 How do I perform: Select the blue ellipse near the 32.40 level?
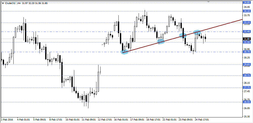tap(197, 32)
